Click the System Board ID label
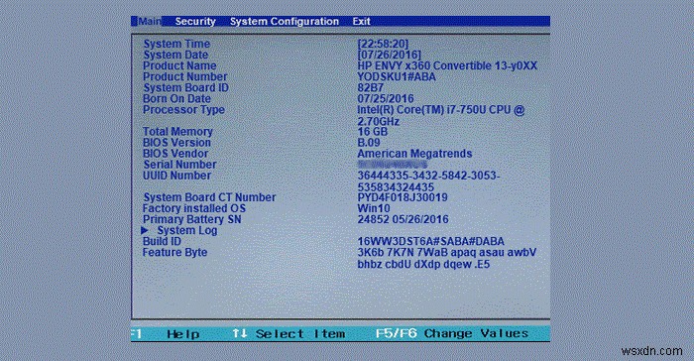The height and width of the screenshot is (361, 694). (x=185, y=87)
